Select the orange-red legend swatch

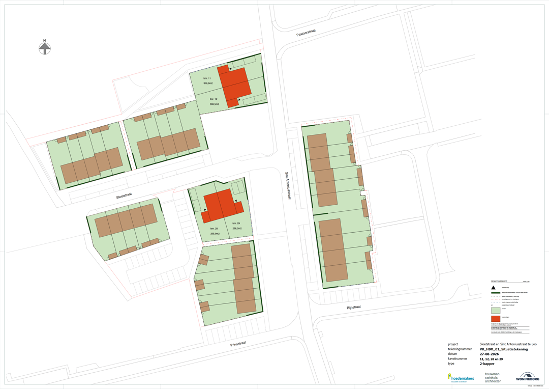coord(496,319)
